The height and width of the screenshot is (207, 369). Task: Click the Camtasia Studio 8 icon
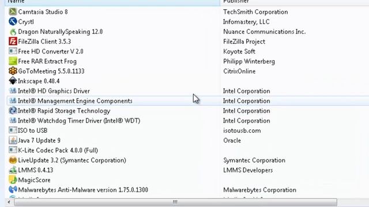pyautogui.click(x=13, y=11)
